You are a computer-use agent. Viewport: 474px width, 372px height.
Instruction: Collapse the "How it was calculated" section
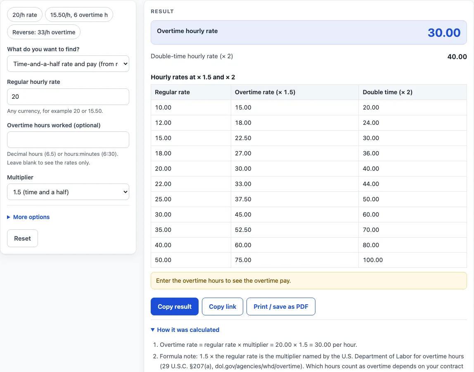click(x=185, y=329)
